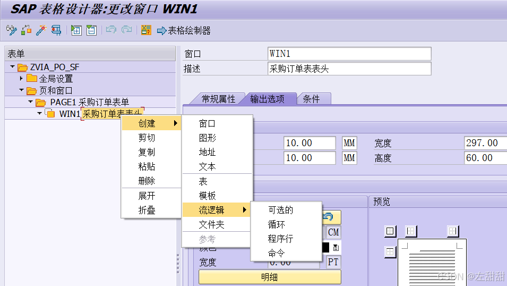The height and width of the screenshot is (286, 507).
Task: Click the orange field list icon in toolbar
Action: tap(146, 30)
